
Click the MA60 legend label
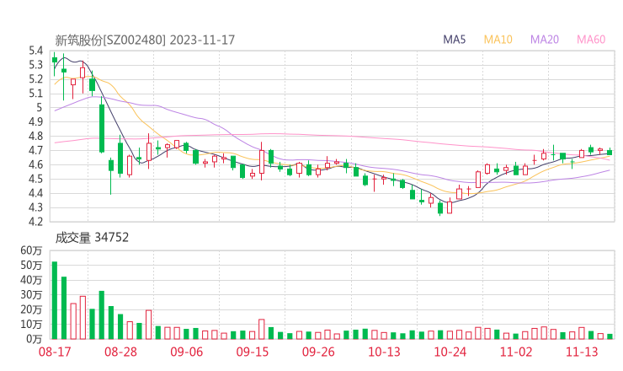pos(591,40)
